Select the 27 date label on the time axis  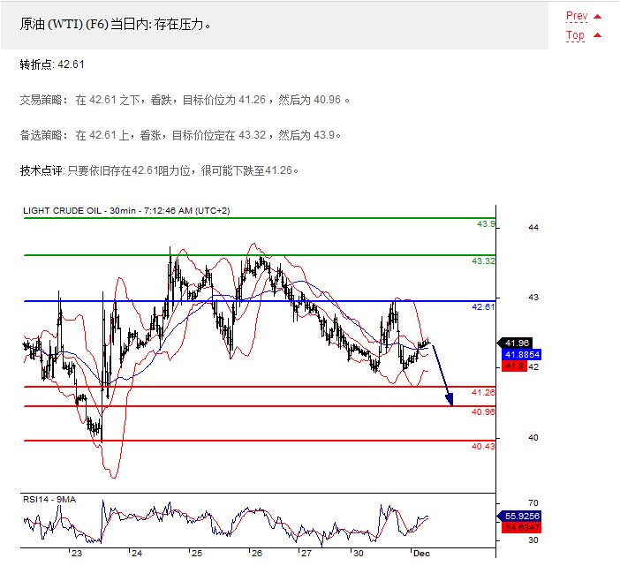(x=306, y=554)
